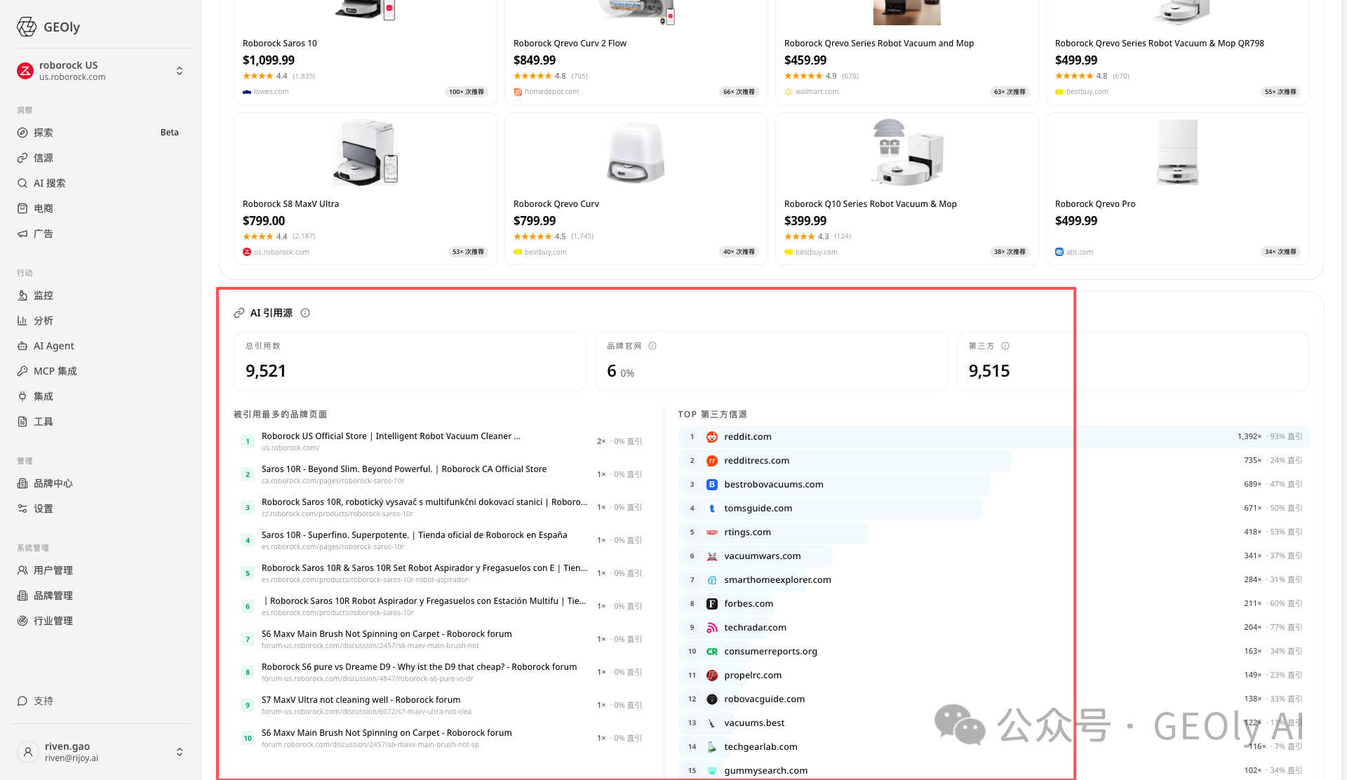
Task: Click the 行业管理 target icon
Action: tap(22, 621)
